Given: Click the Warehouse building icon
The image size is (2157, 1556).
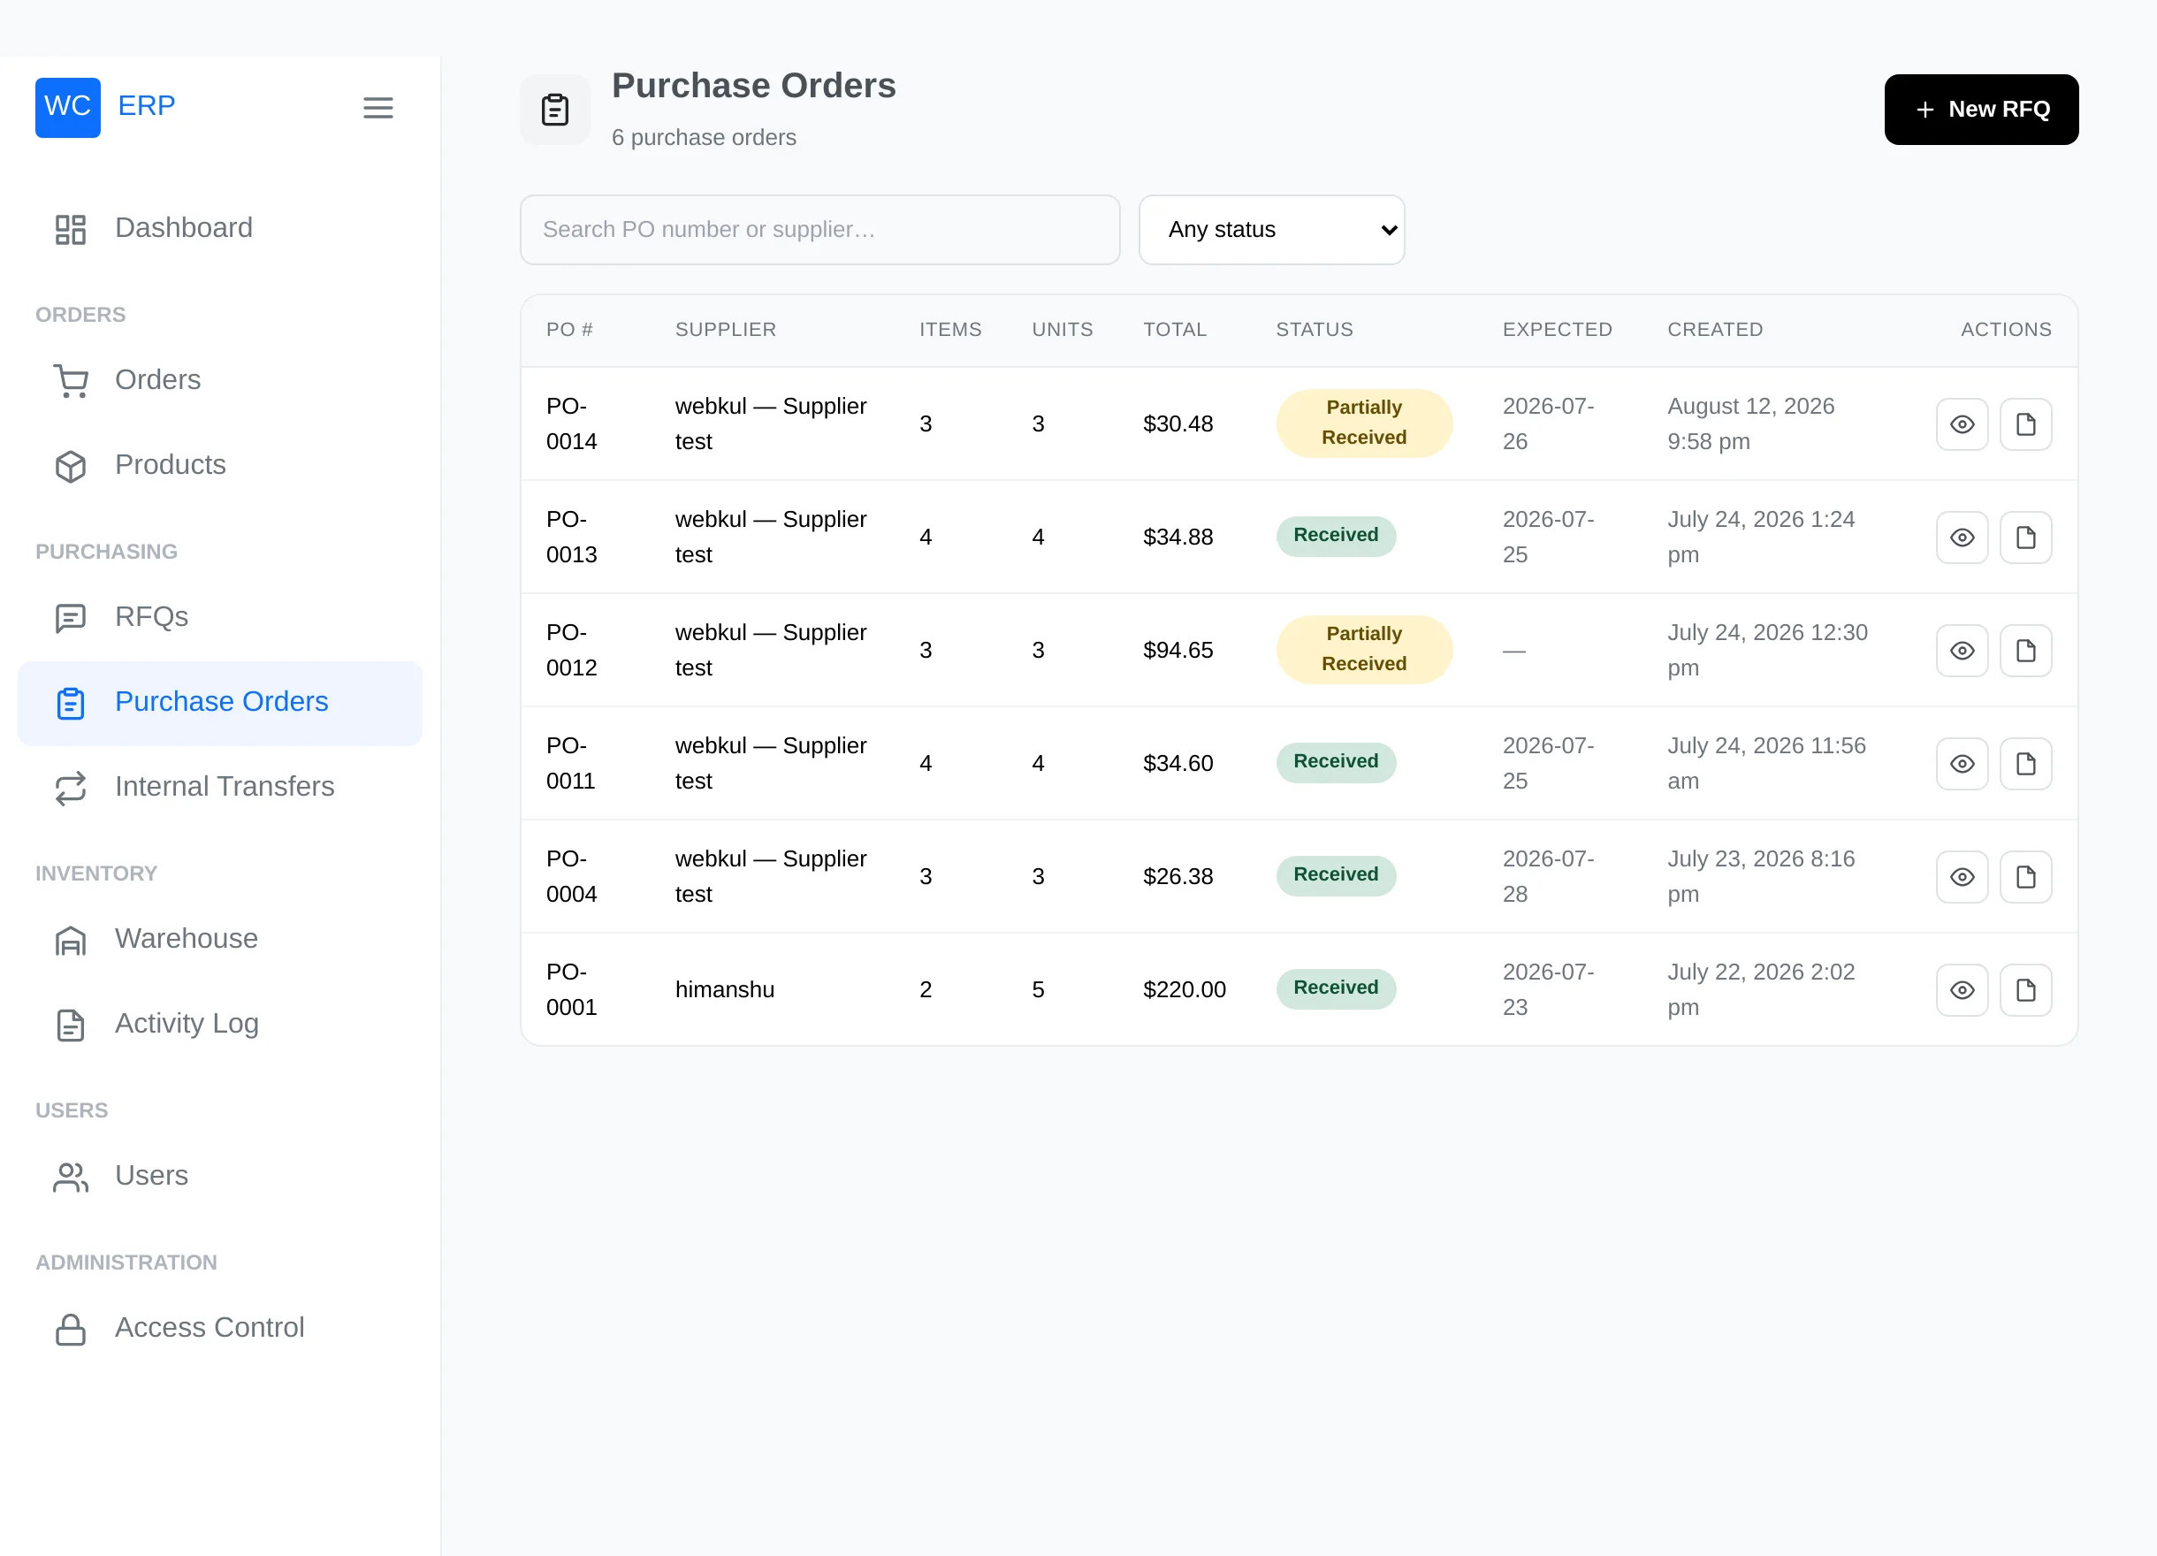Looking at the screenshot, I should [x=71, y=940].
